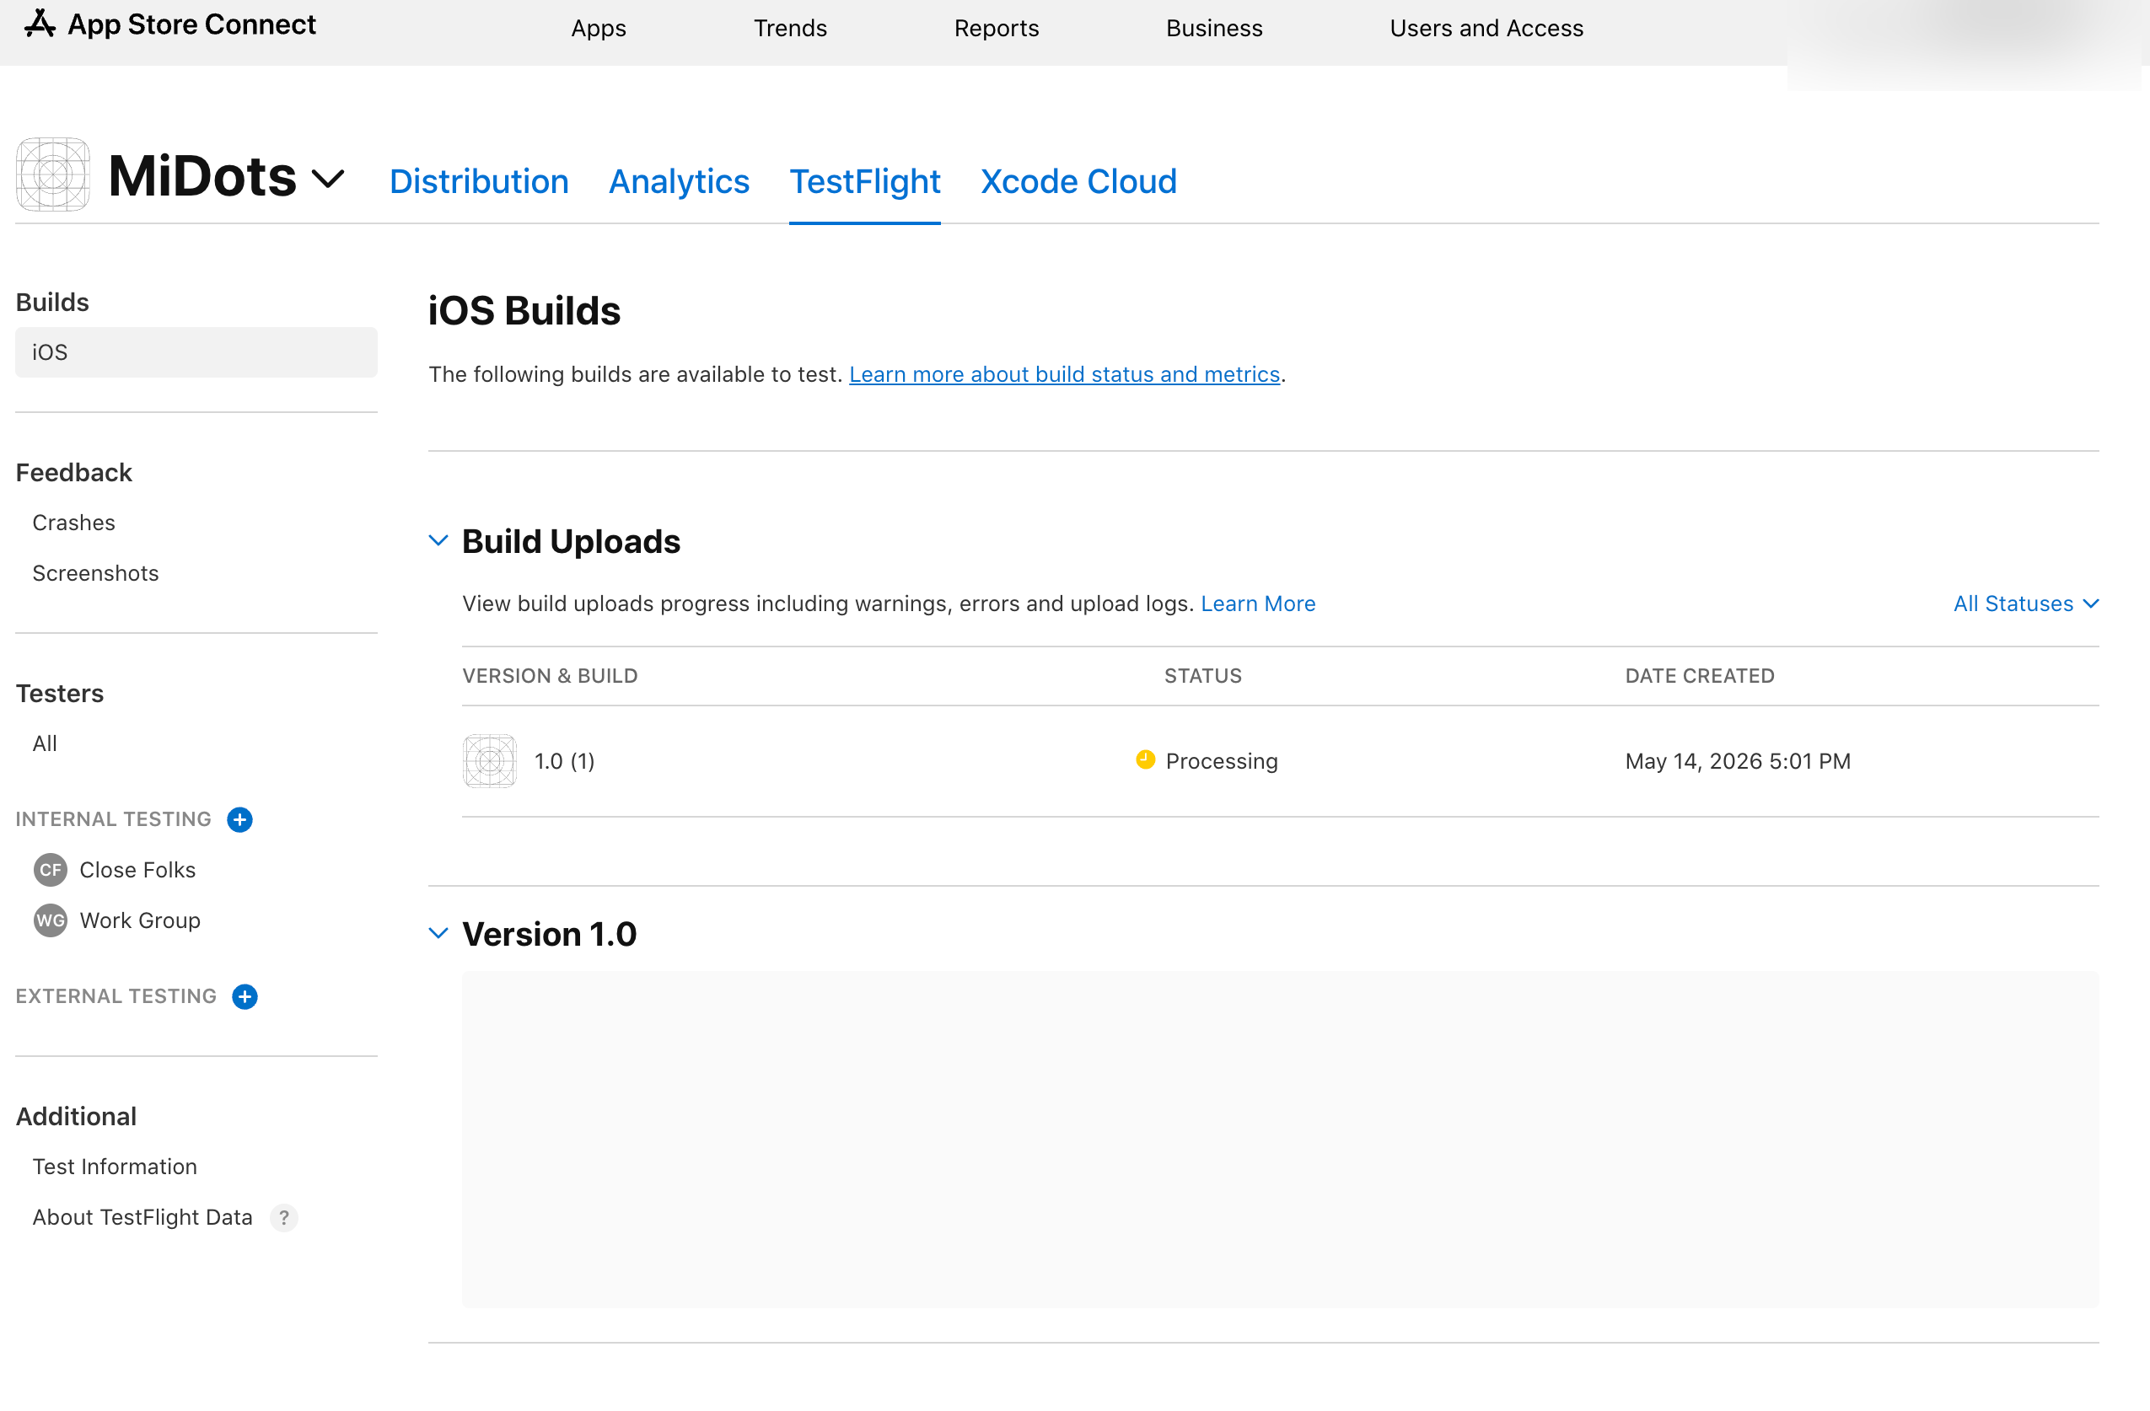2150x1411 pixels.
Task: Select iOS under Builds sidebar
Action: coord(196,352)
